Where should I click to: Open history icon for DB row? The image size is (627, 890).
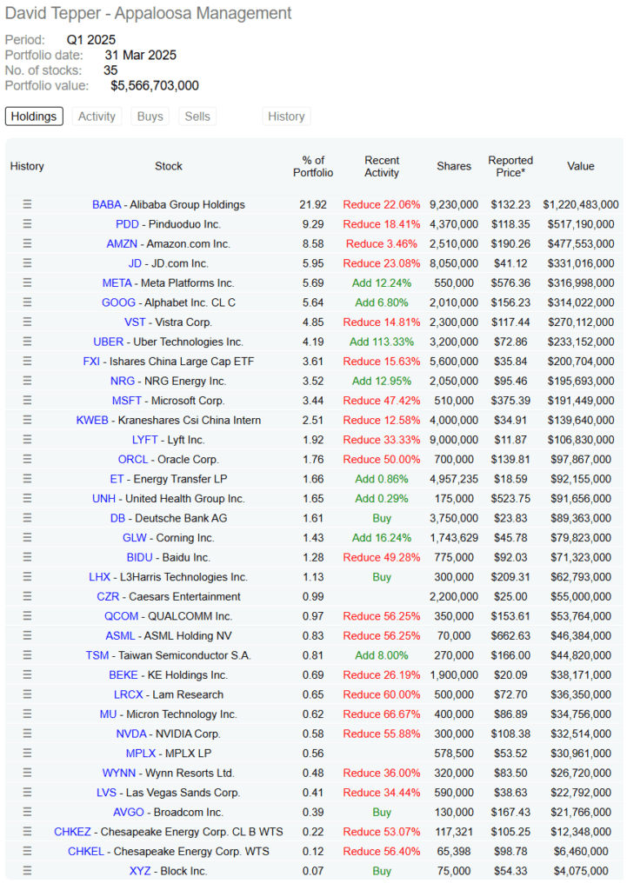coord(27,518)
